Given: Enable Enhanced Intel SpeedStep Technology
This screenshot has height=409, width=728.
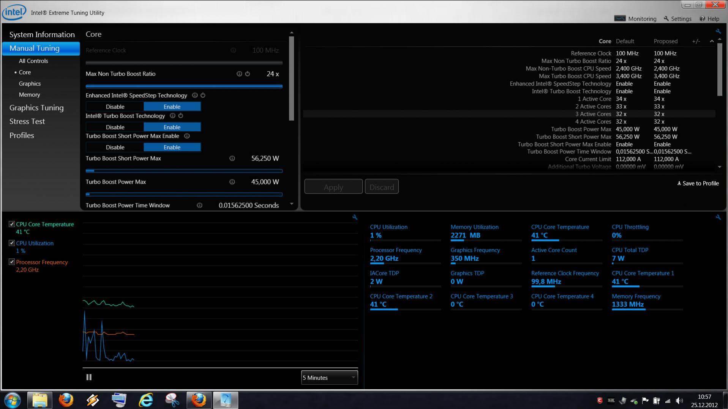Looking at the screenshot, I should click(172, 107).
